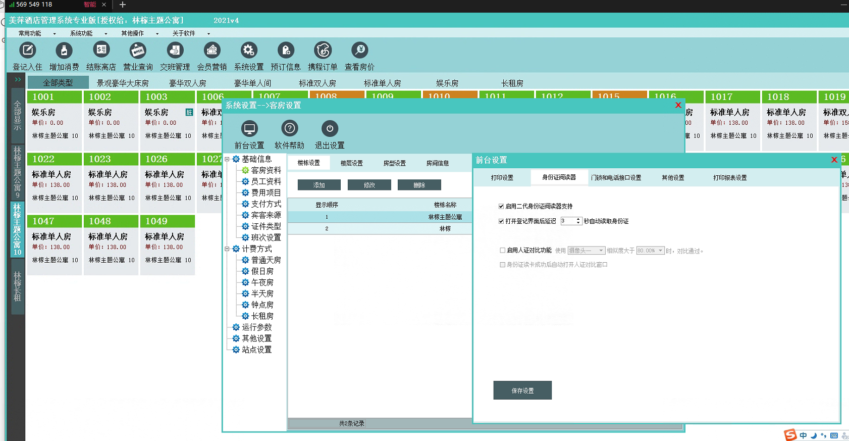The height and width of the screenshot is (441, 849).
Task: Collapse the 基础信息 tree node
Action: pos(227,159)
